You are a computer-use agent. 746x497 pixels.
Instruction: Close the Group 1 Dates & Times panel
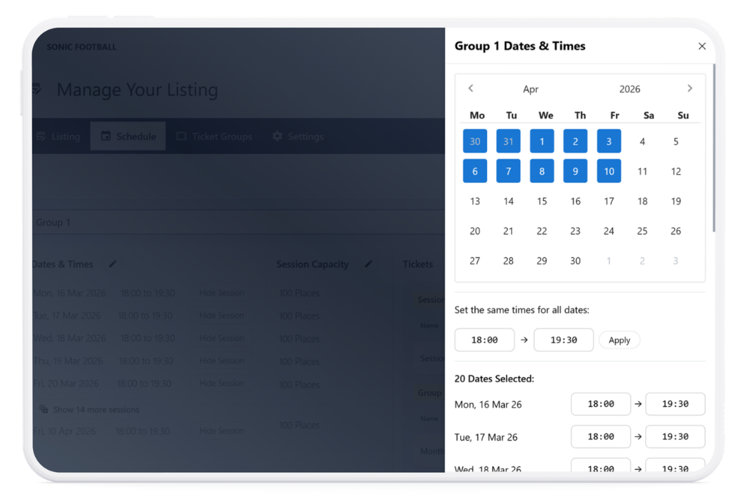tap(702, 46)
